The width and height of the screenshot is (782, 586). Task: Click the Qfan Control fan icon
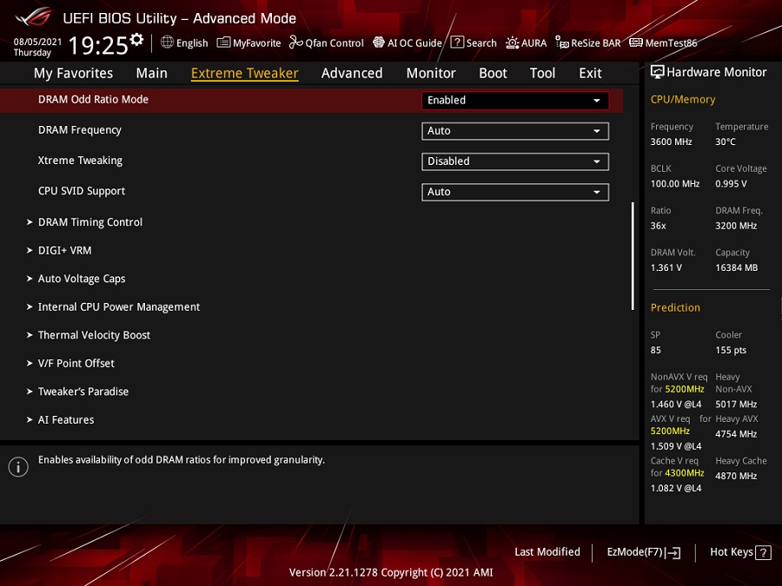pos(295,43)
